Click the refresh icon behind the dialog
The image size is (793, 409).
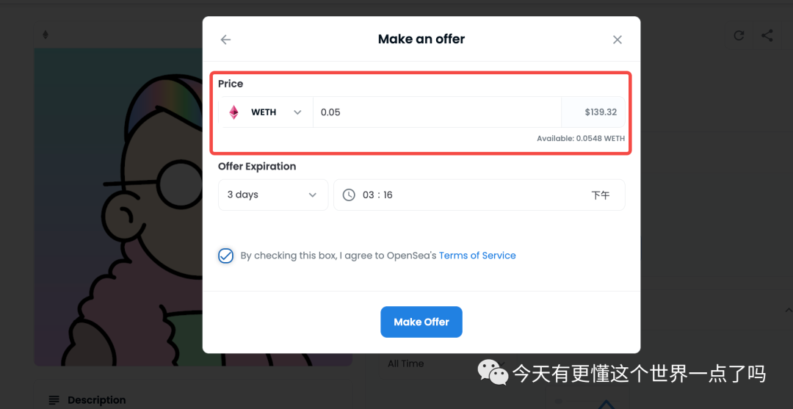click(739, 35)
